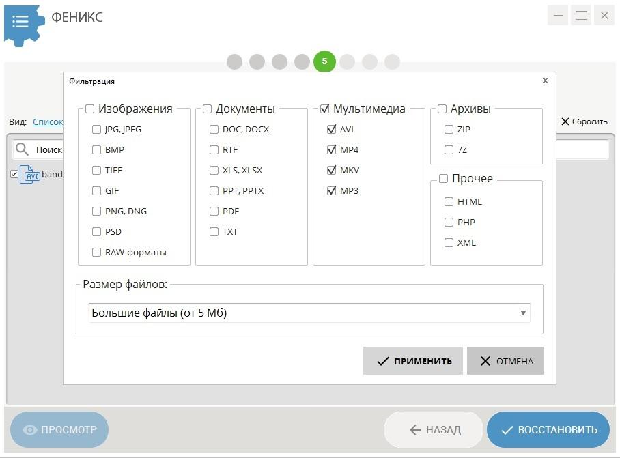This screenshot has height=458, width=620.
Task: Click the green step 5 indicator
Action: tap(324, 61)
